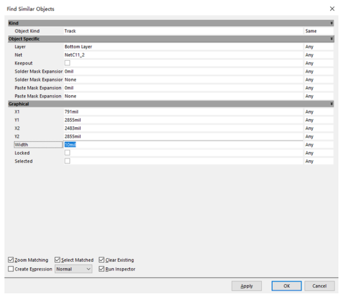
Task: Uncheck Select Matched option
Action: coord(57,260)
